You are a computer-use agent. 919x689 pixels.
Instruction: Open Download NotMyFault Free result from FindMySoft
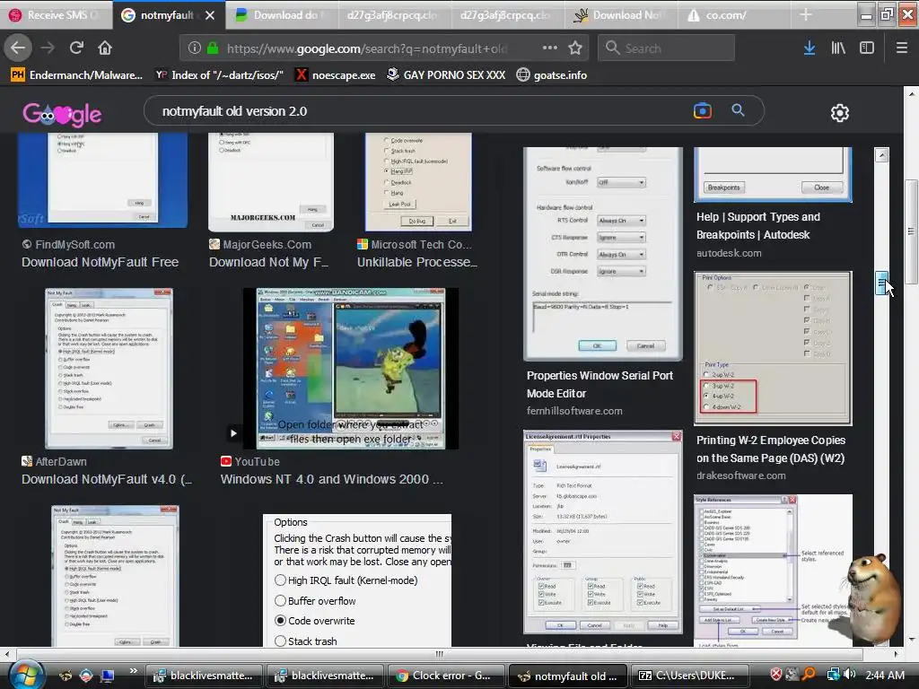point(101,263)
